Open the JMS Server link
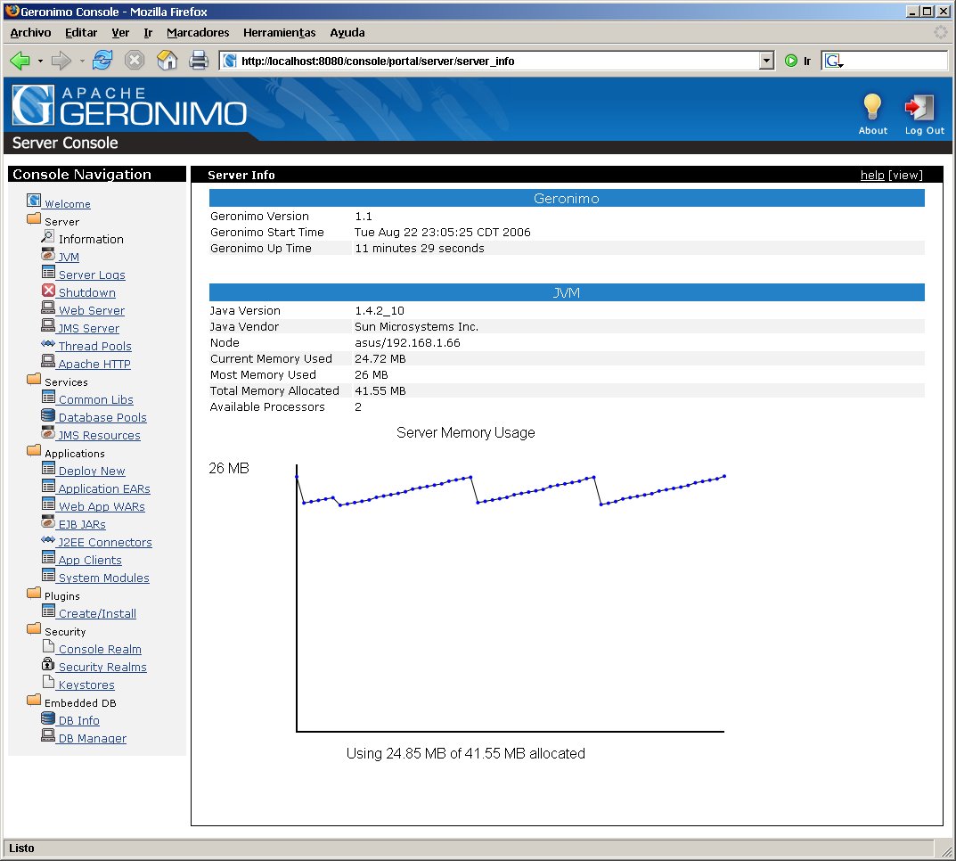This screenshot has height=861, width=956. (x=88, y=329)
